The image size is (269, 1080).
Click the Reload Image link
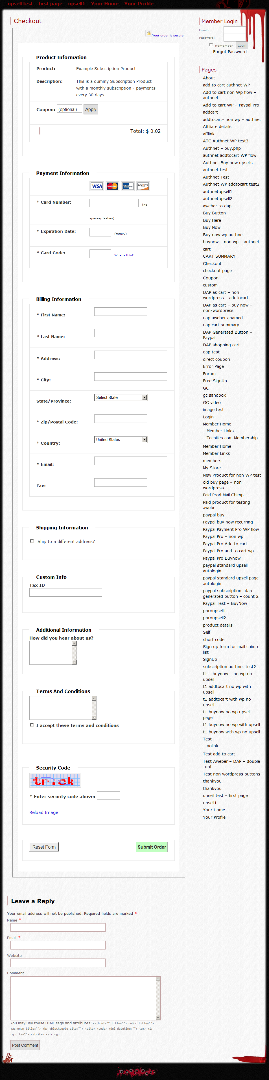[43, 812]
